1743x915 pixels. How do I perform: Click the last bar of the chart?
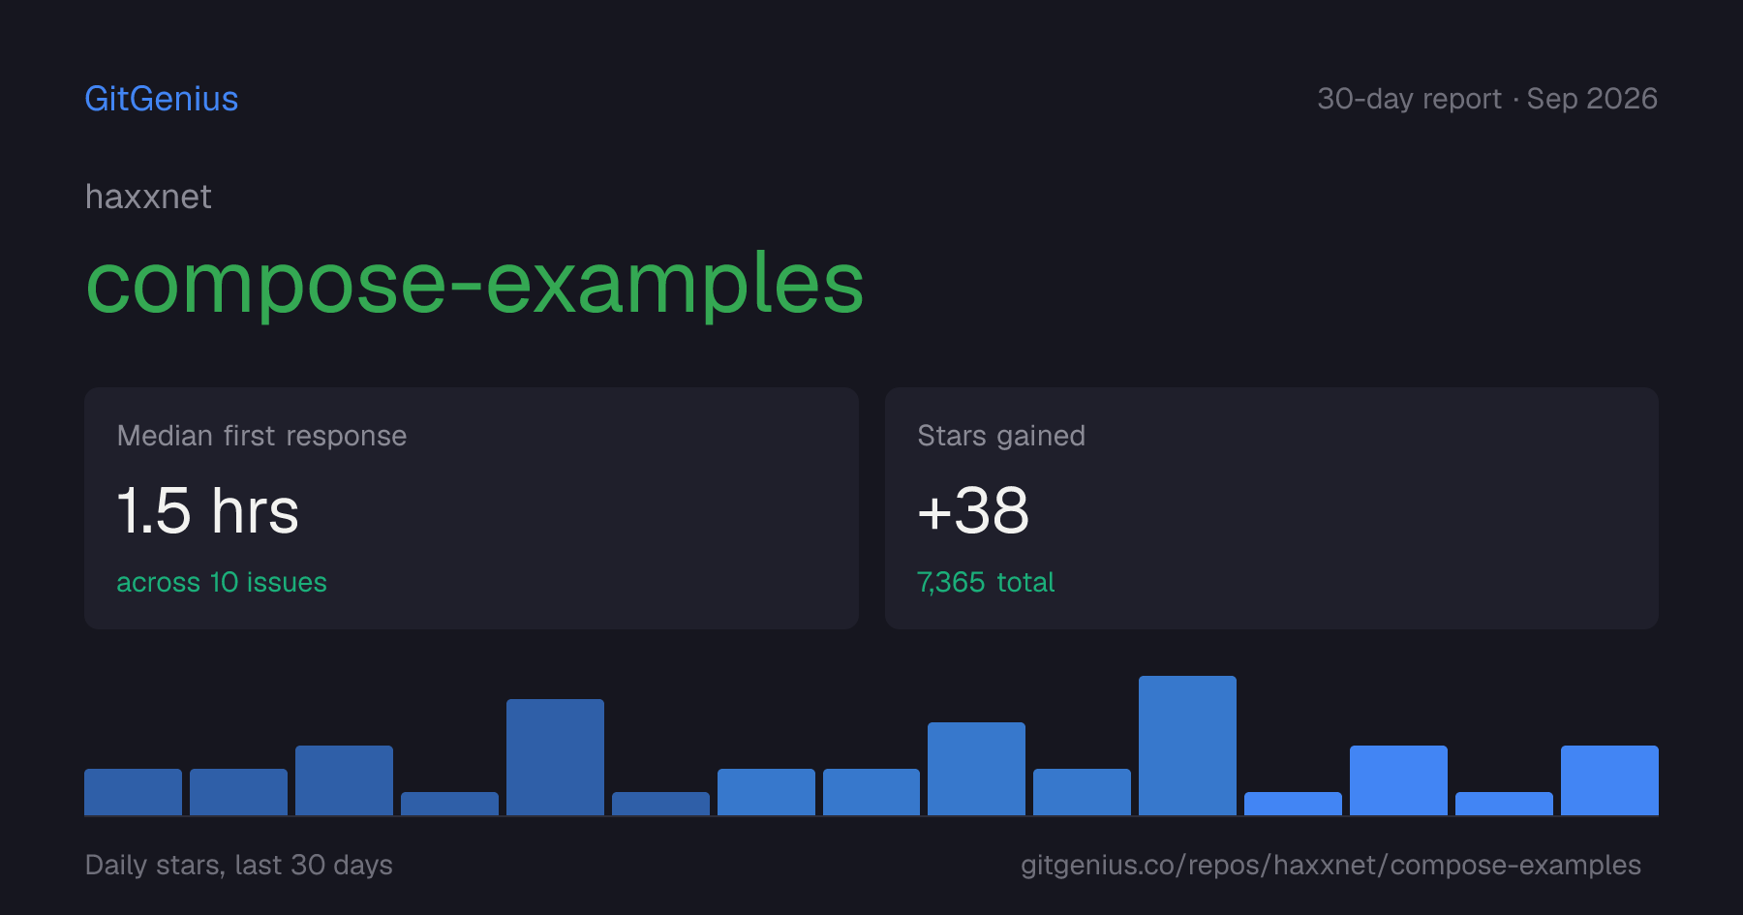[x=1609, y=780]
